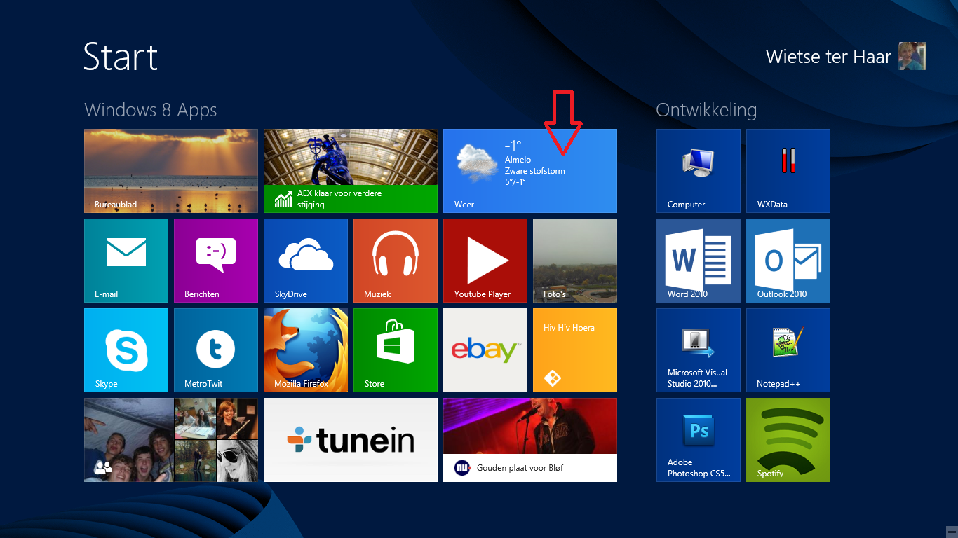Open the orange Hiv Hiv Hoera tile
The width and height of the screenshot is (958, 538).
coord(575,350)
